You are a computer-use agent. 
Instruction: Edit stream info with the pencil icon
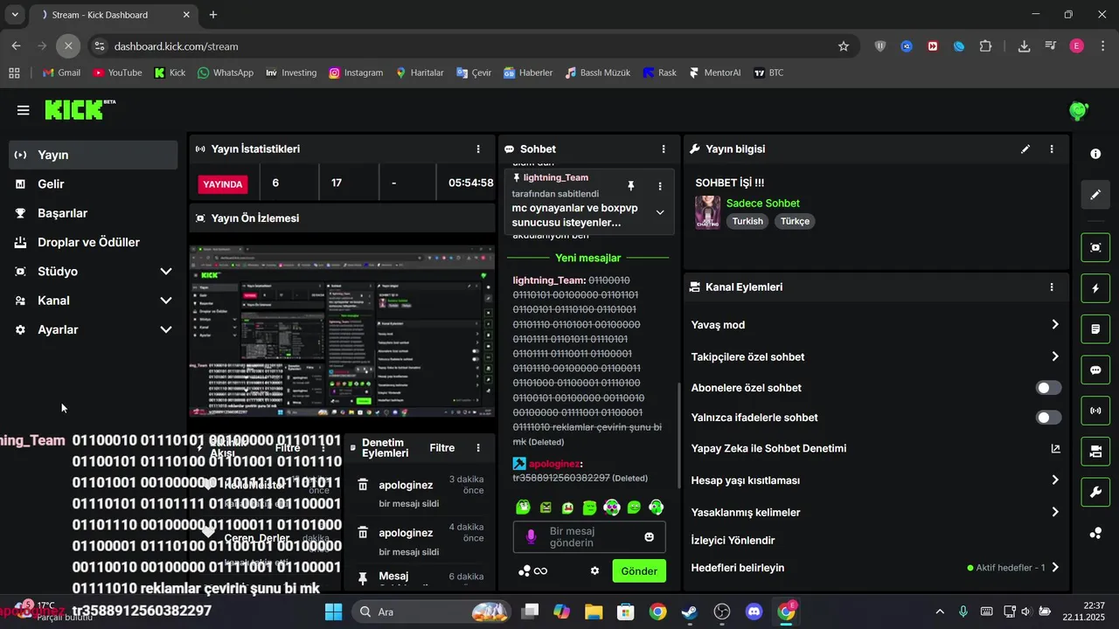[x=1025, y=149]
